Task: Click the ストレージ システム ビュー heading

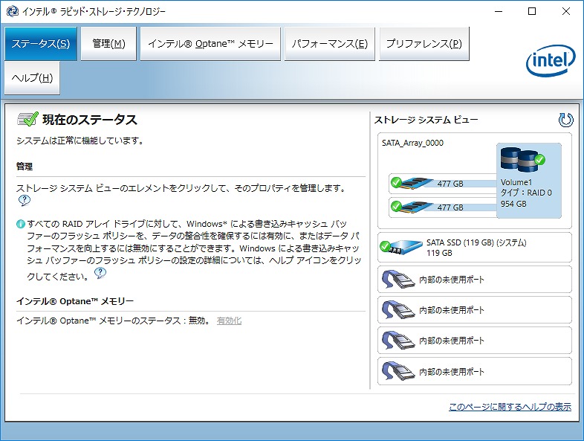Action: pyautogui.click(x=426, y=120)
